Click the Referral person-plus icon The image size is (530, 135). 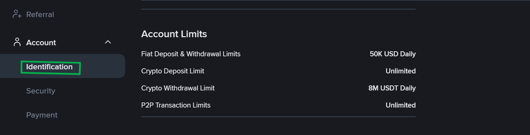[17, 14]
